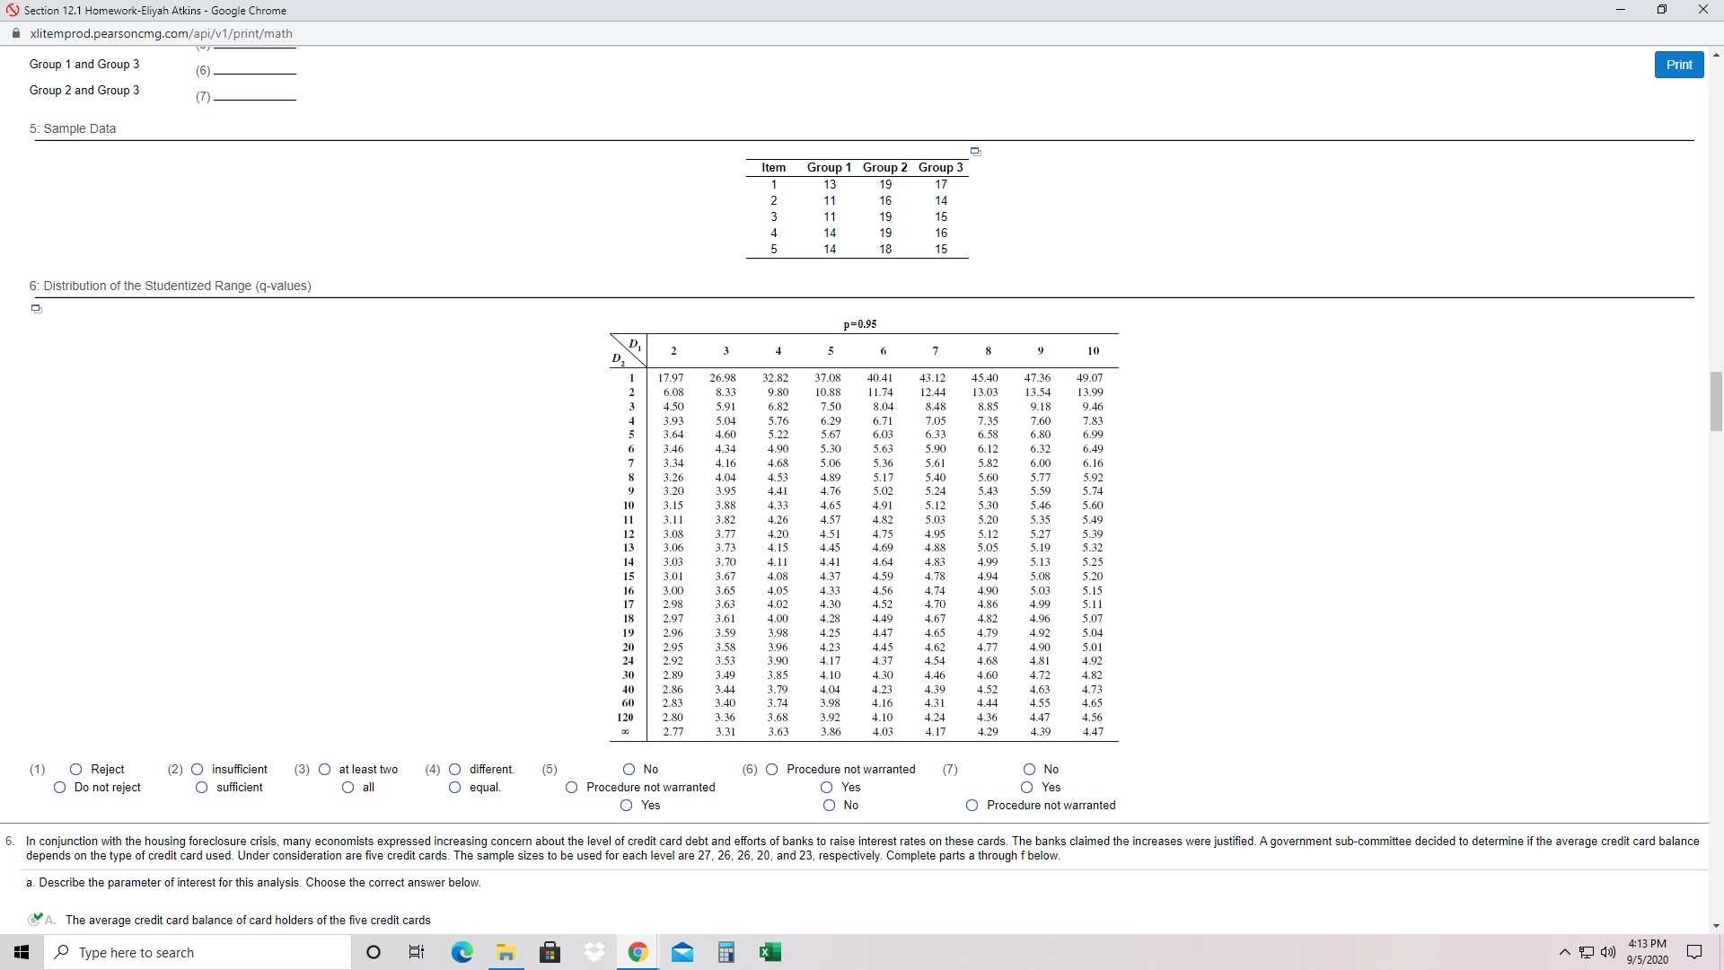Image resolution: width=1724 pixels, height=970 pixels.
Task: Choose the 'equal.' option for answer (4)
Action: (x=455, y=787)
